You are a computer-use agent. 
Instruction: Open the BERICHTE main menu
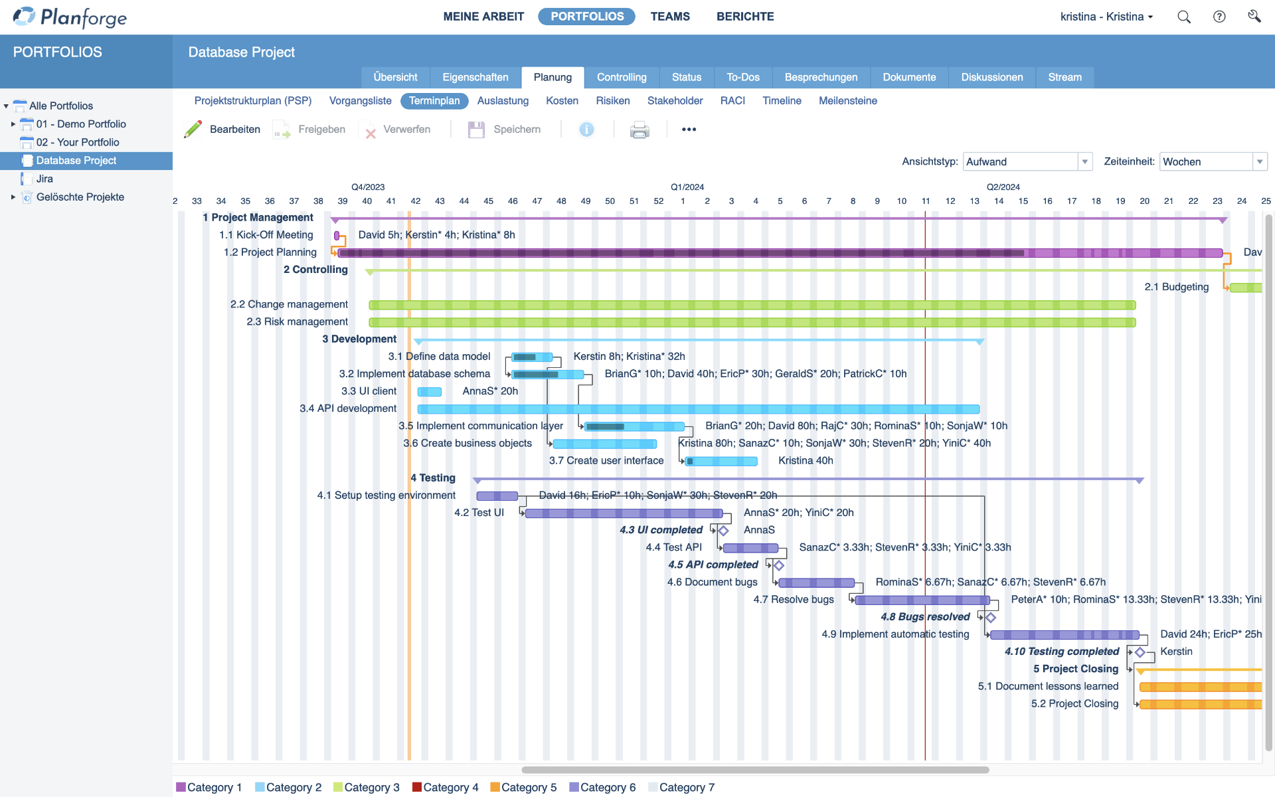745,17
